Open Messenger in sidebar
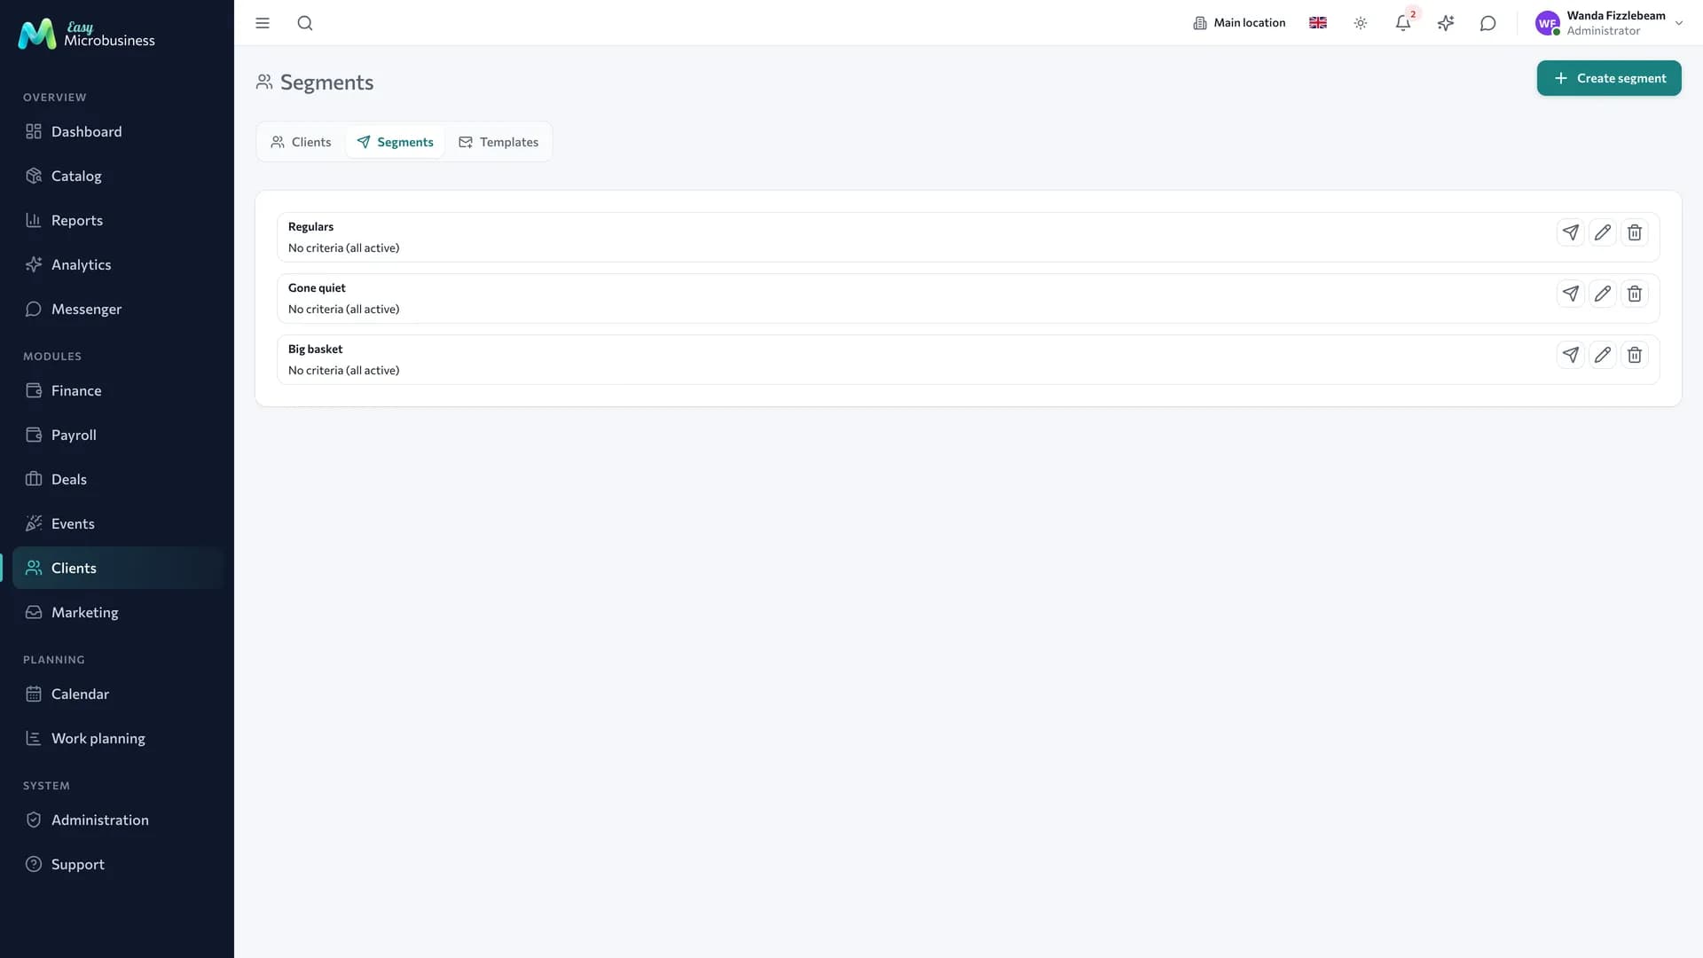Image resolution: width=1703 pixels, height=958 pixels. [x=117, y=309]
